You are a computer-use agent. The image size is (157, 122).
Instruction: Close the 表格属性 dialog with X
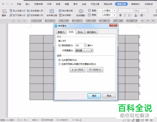[x=113, y=25]
